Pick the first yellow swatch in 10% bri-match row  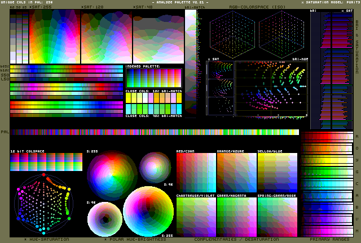pos(128,98)
